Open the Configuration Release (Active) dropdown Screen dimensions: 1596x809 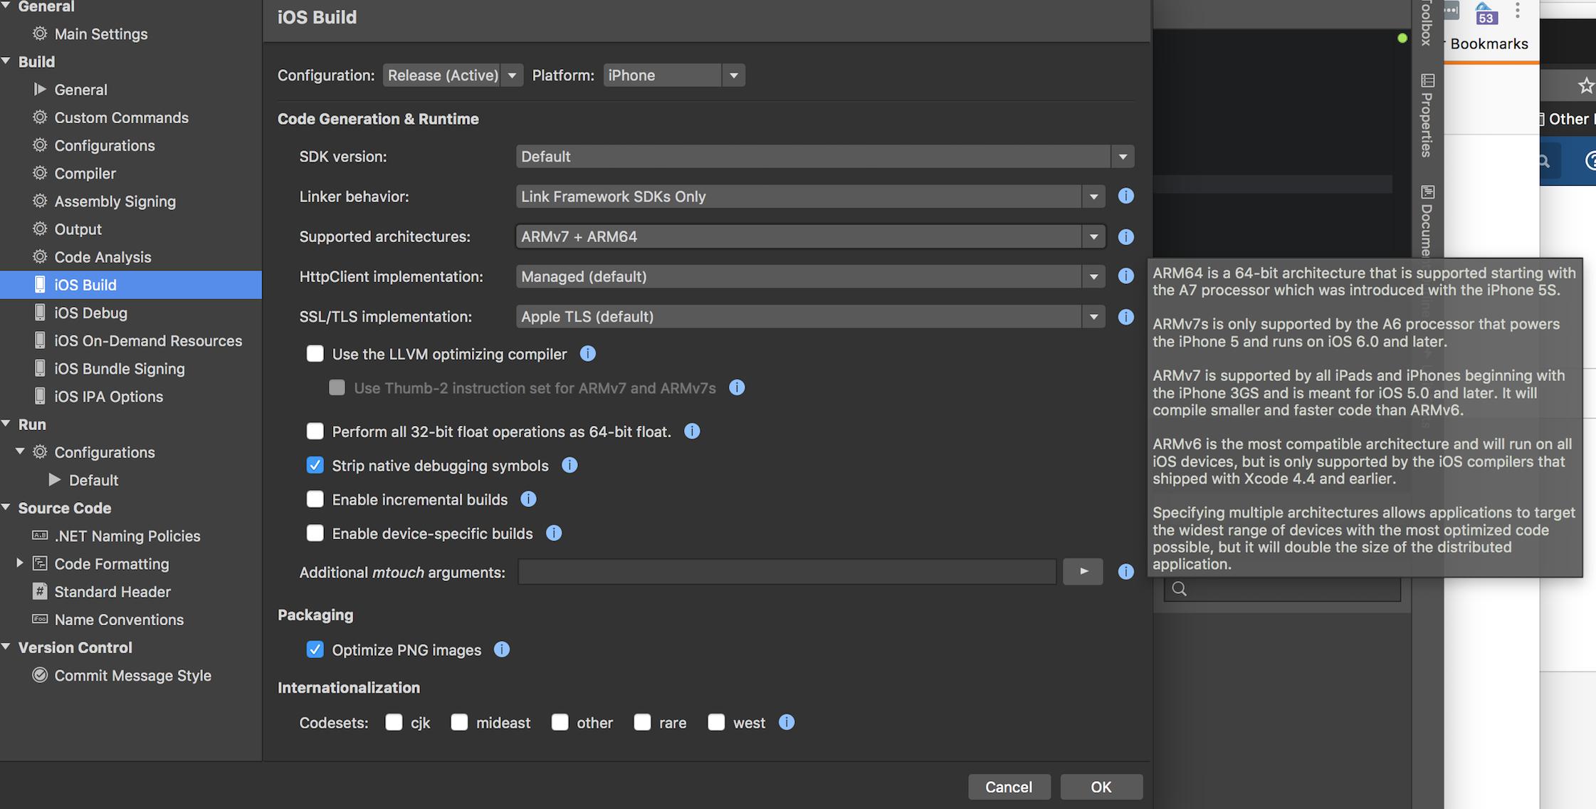[x=452, y=75]
